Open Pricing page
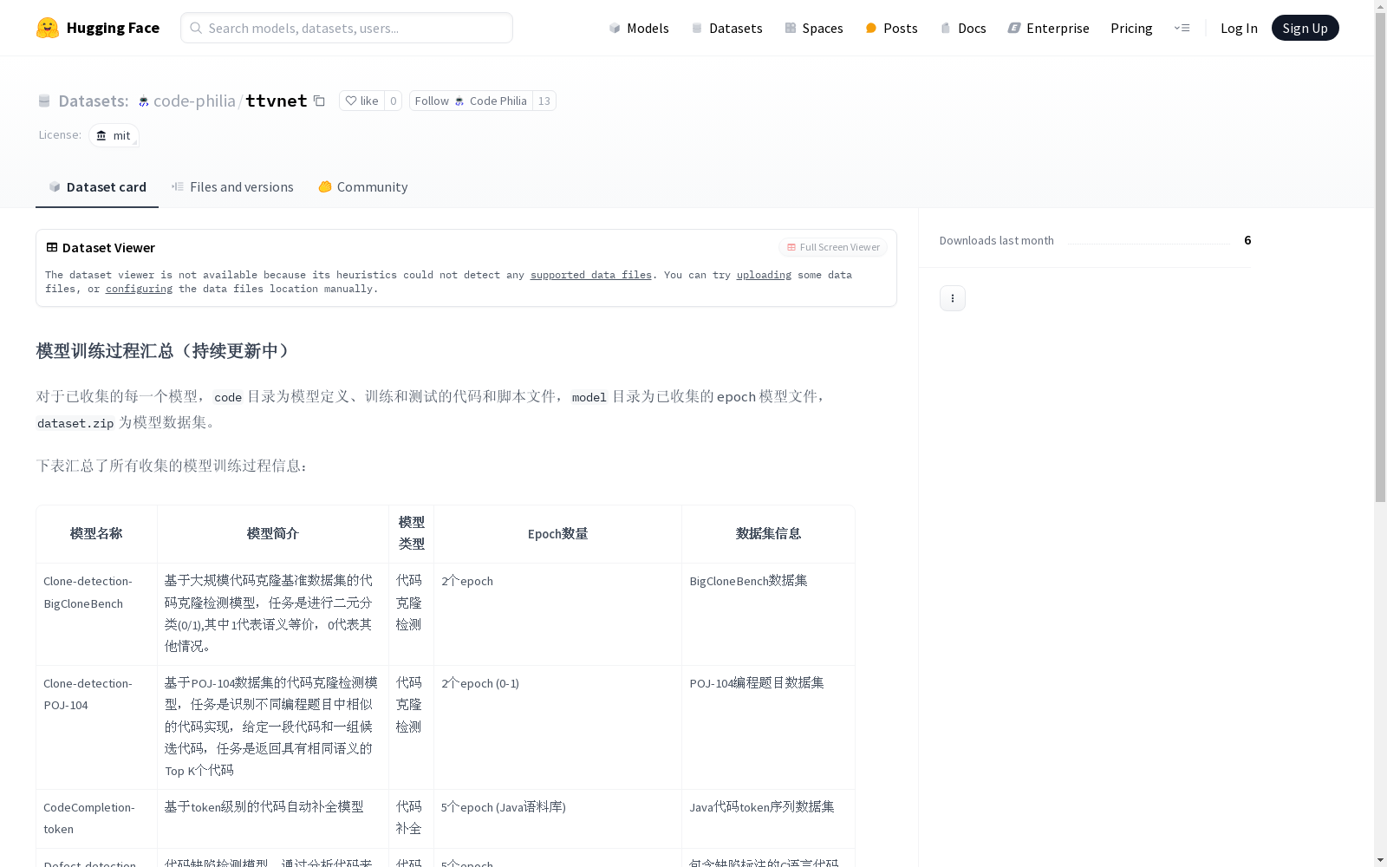 tap(1131, 28)
